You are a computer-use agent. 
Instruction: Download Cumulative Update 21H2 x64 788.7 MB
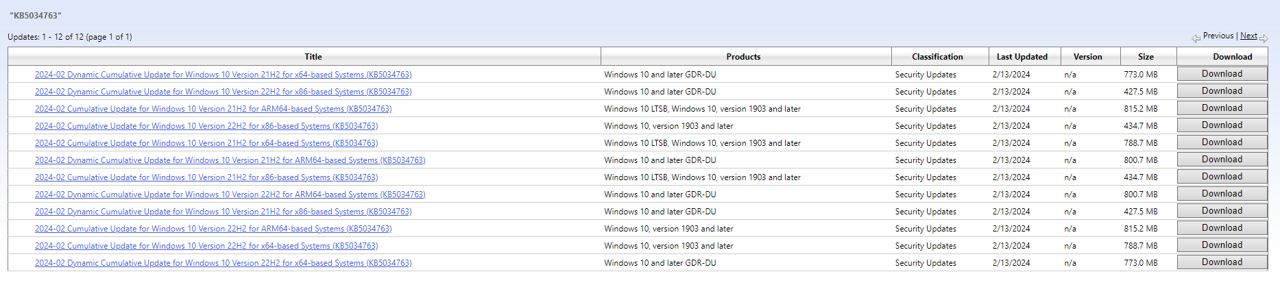coord(1222,142)
